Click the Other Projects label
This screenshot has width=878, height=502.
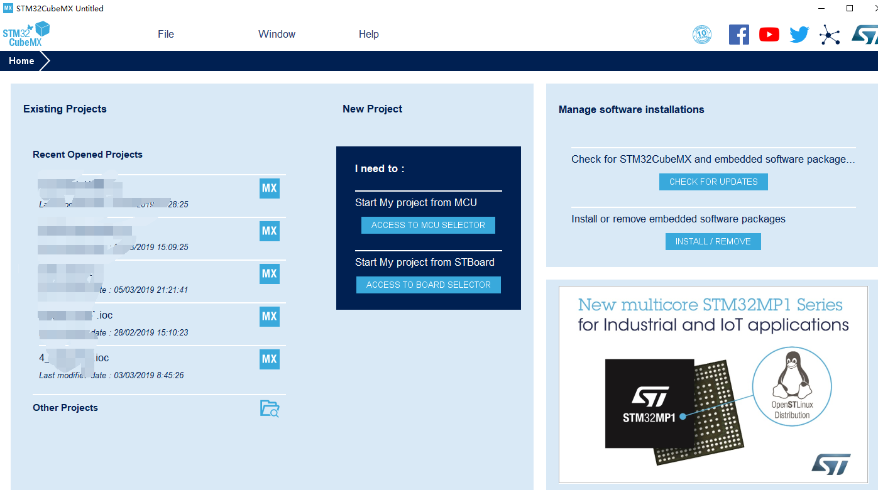[65, 408]
